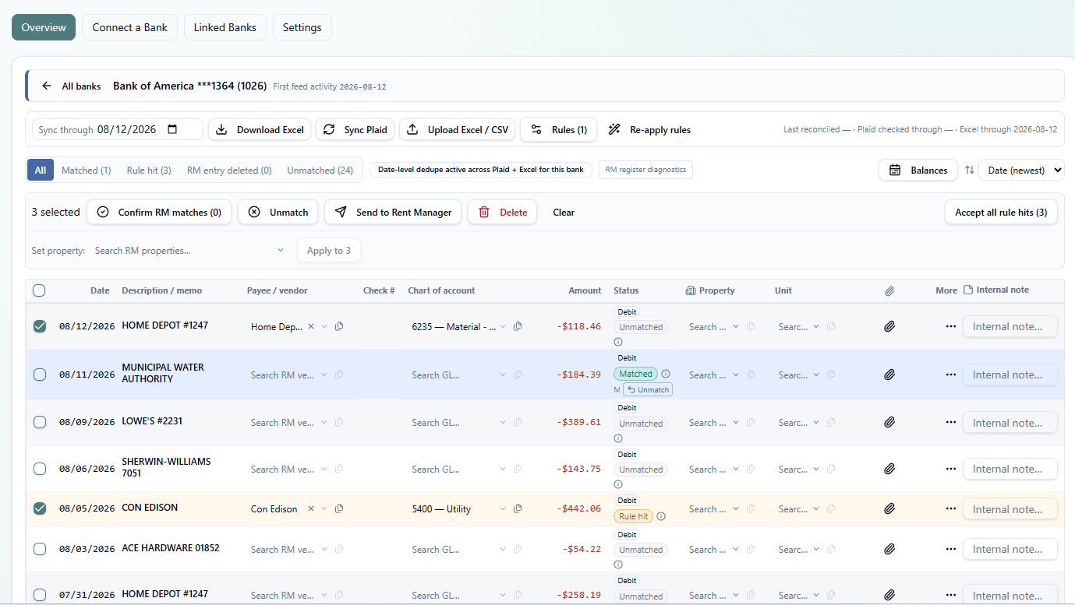The height and width of the screenshot is (605, 1075).
Task: Clear the Home Dep vendor with X
Action: pyautogui.click(x=311, y=327)
